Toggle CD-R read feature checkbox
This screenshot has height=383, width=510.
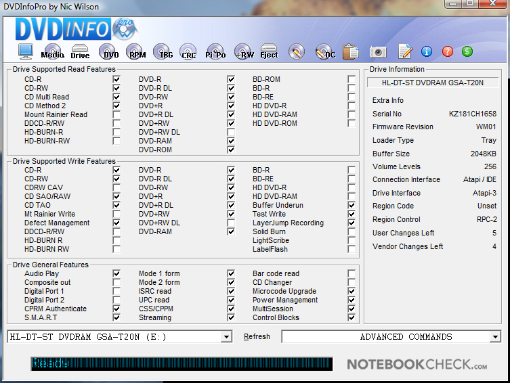pyautogui.click(x=116, y=79)
